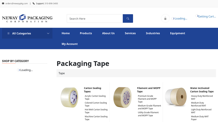The height and width of the screenshot is (122, 218).
Task: Open the Filament and MOPP Tape category
Action: coord(149,90)
